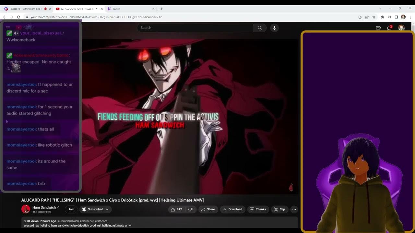Open YouTube account avatar menu
Viewport: 415px width, 233px height.
(401, 28)
